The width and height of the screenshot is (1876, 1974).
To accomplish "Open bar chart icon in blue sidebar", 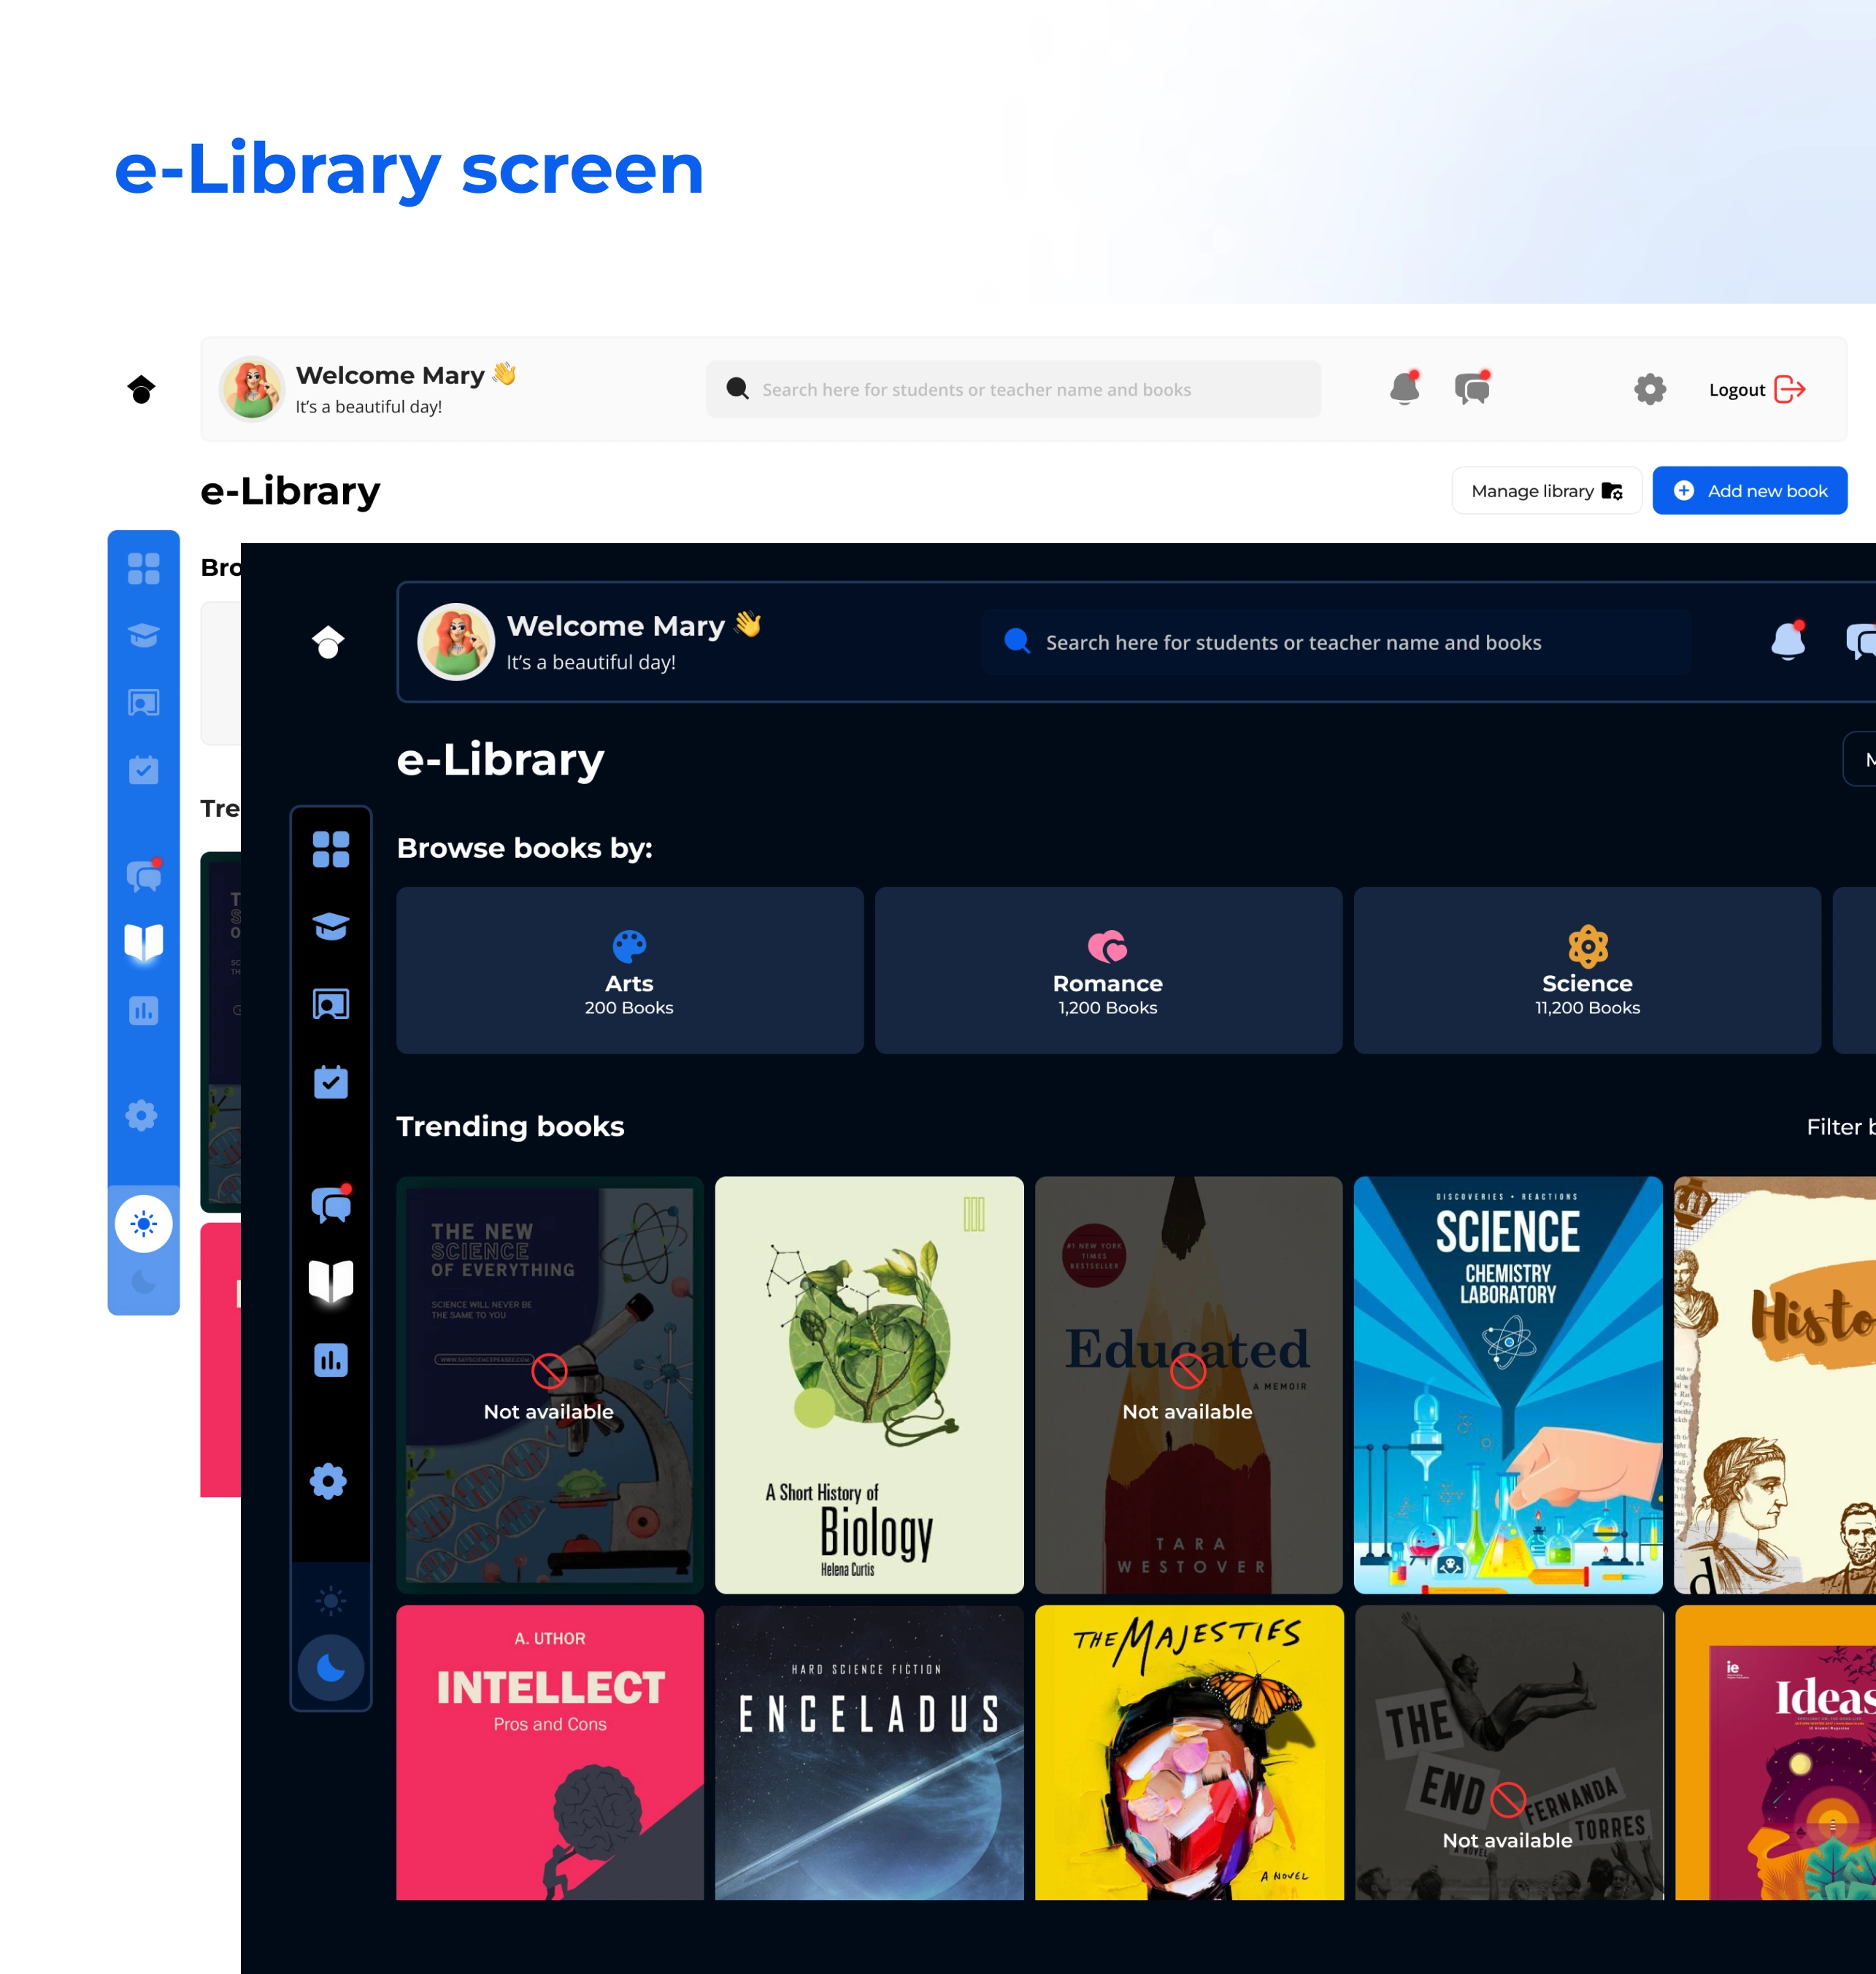I will (144, 1010).
